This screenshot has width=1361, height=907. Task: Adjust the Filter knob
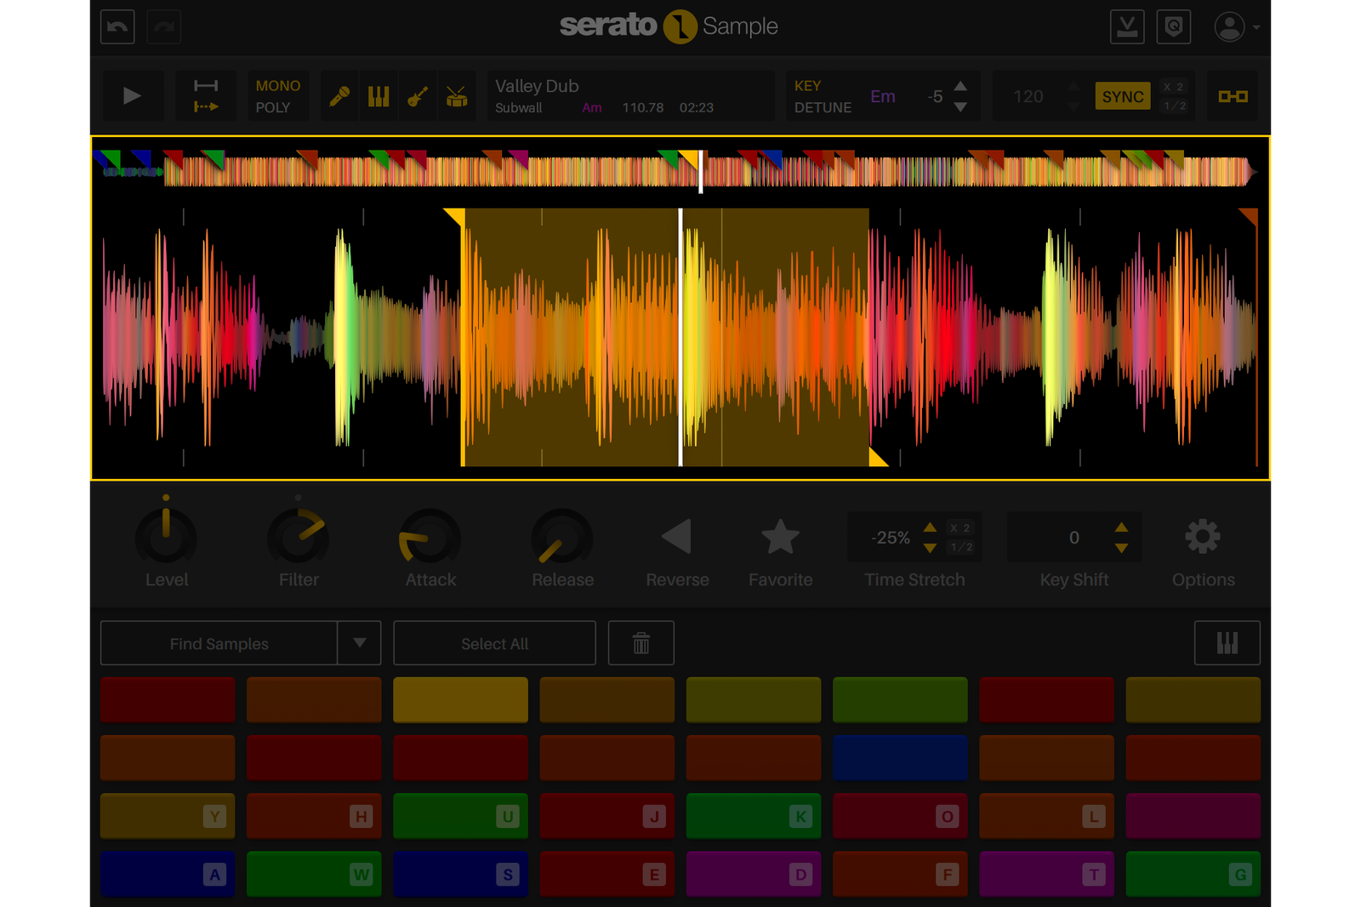[x=299, y=538]
